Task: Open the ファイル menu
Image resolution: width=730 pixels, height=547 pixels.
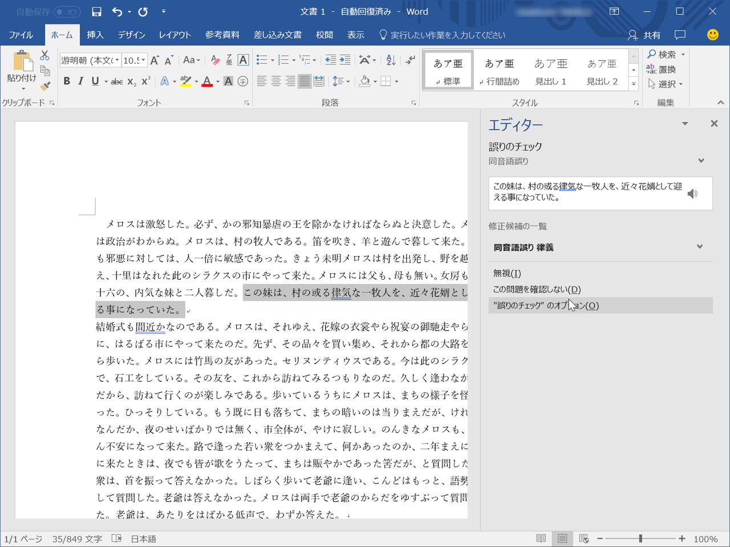Action: tap(21, 35)
